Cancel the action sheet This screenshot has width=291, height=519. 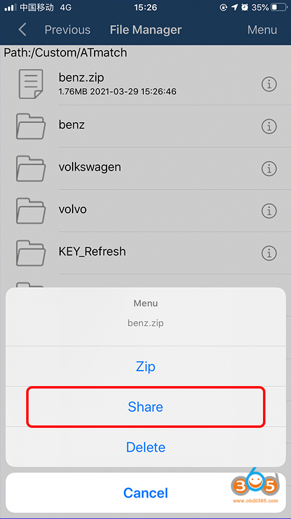coord(145,493)
